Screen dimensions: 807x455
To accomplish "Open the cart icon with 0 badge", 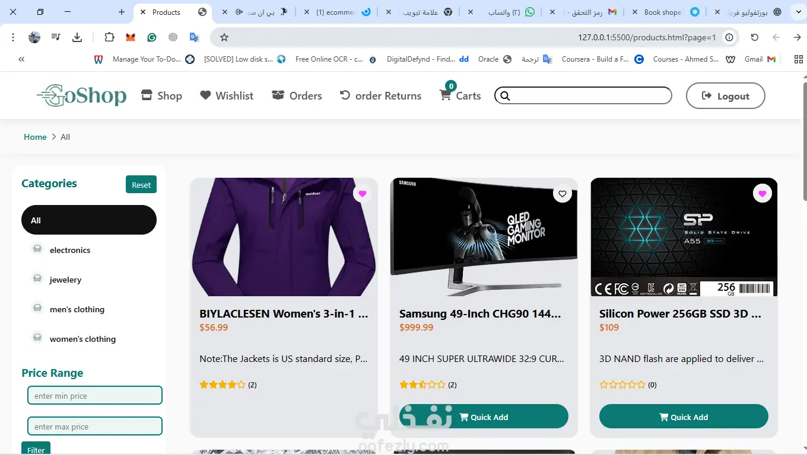I will point(446,94).
